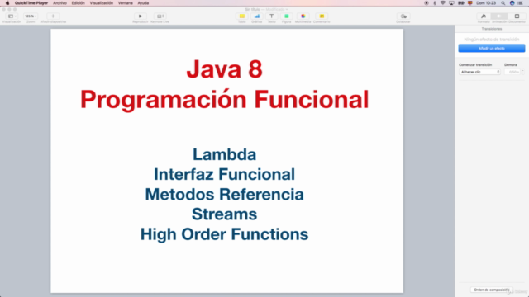Open the Visualización view menu in Keynote toolbar
This screenshot has height=297, width=529.
point(12,16)
